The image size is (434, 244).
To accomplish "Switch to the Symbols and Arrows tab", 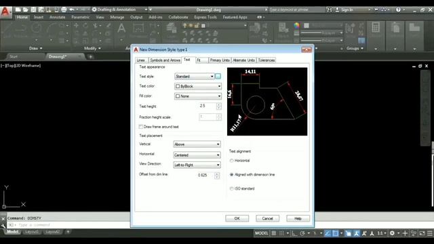I will click(x=165, y=60).
